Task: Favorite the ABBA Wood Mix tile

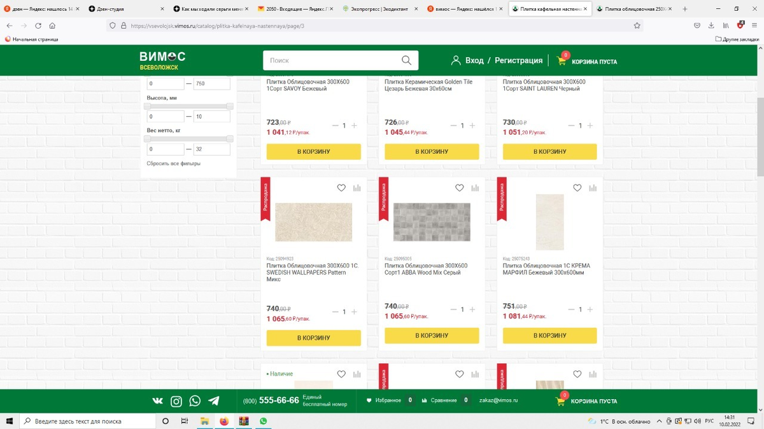Action: [460, 188]
